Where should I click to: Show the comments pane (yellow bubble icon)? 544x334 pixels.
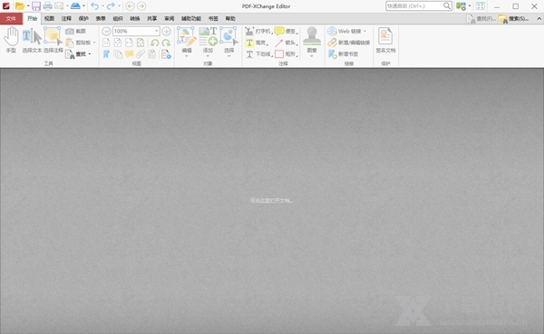(x=130, y=54)
